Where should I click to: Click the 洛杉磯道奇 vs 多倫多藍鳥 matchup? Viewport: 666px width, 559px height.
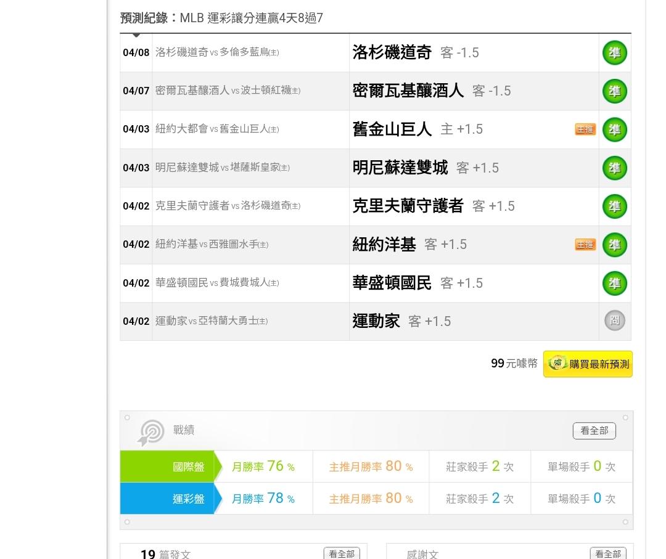pos(217,53)
